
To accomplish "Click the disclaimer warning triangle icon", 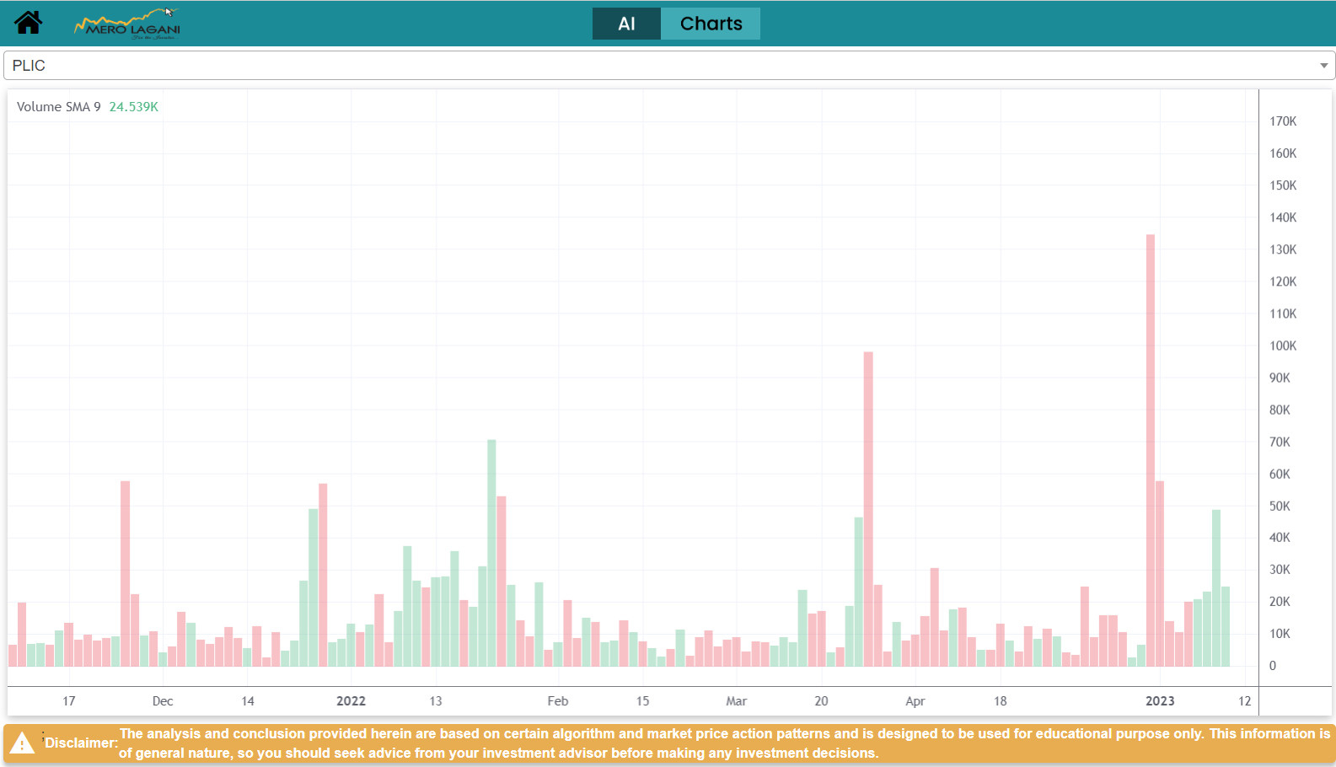I will coord(22,743).
